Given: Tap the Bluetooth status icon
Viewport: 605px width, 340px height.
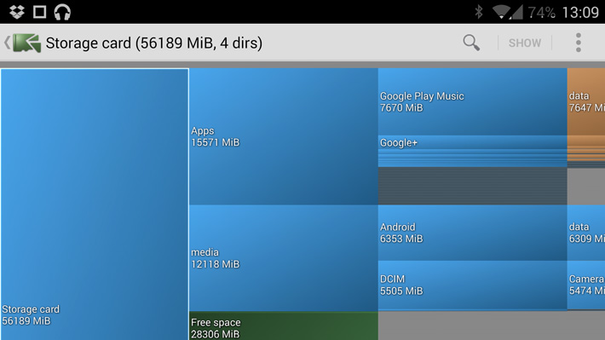Looking at the screenshot, I should point(478,12).
